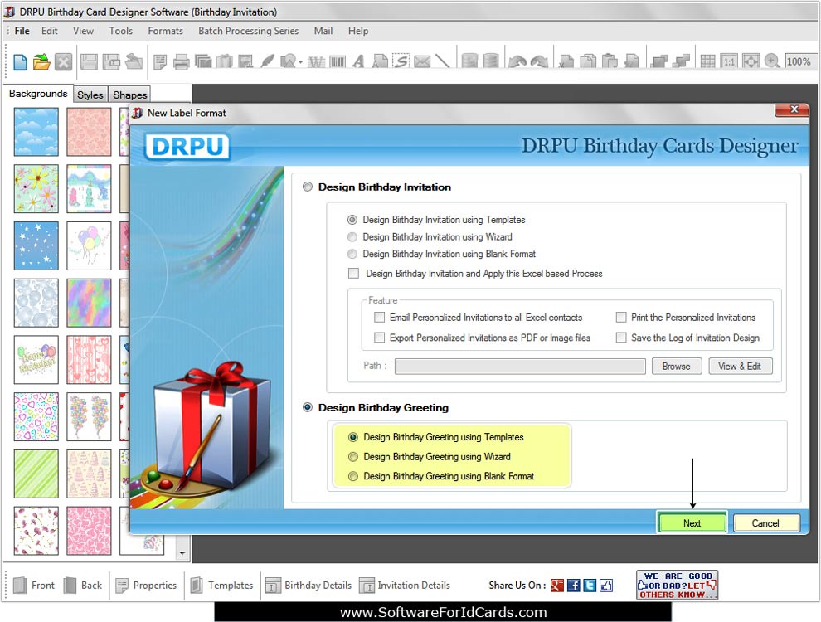The width and height of the screenshot is (821, 622).
Task: Click the Fit to window icon
Action: tap(751, 61)
